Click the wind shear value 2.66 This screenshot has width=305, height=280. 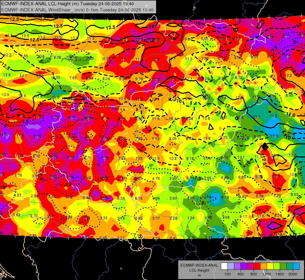tap(37, 136)
